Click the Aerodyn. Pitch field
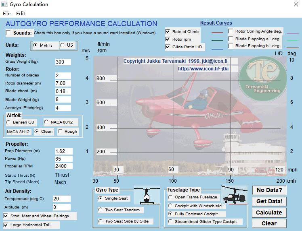The height and width of the screenshot is (231, 302). [x=63, y=108]
